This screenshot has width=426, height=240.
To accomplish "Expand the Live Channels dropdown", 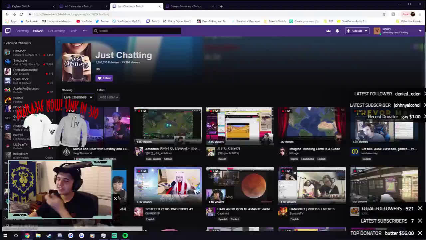I will click(78, 97).
